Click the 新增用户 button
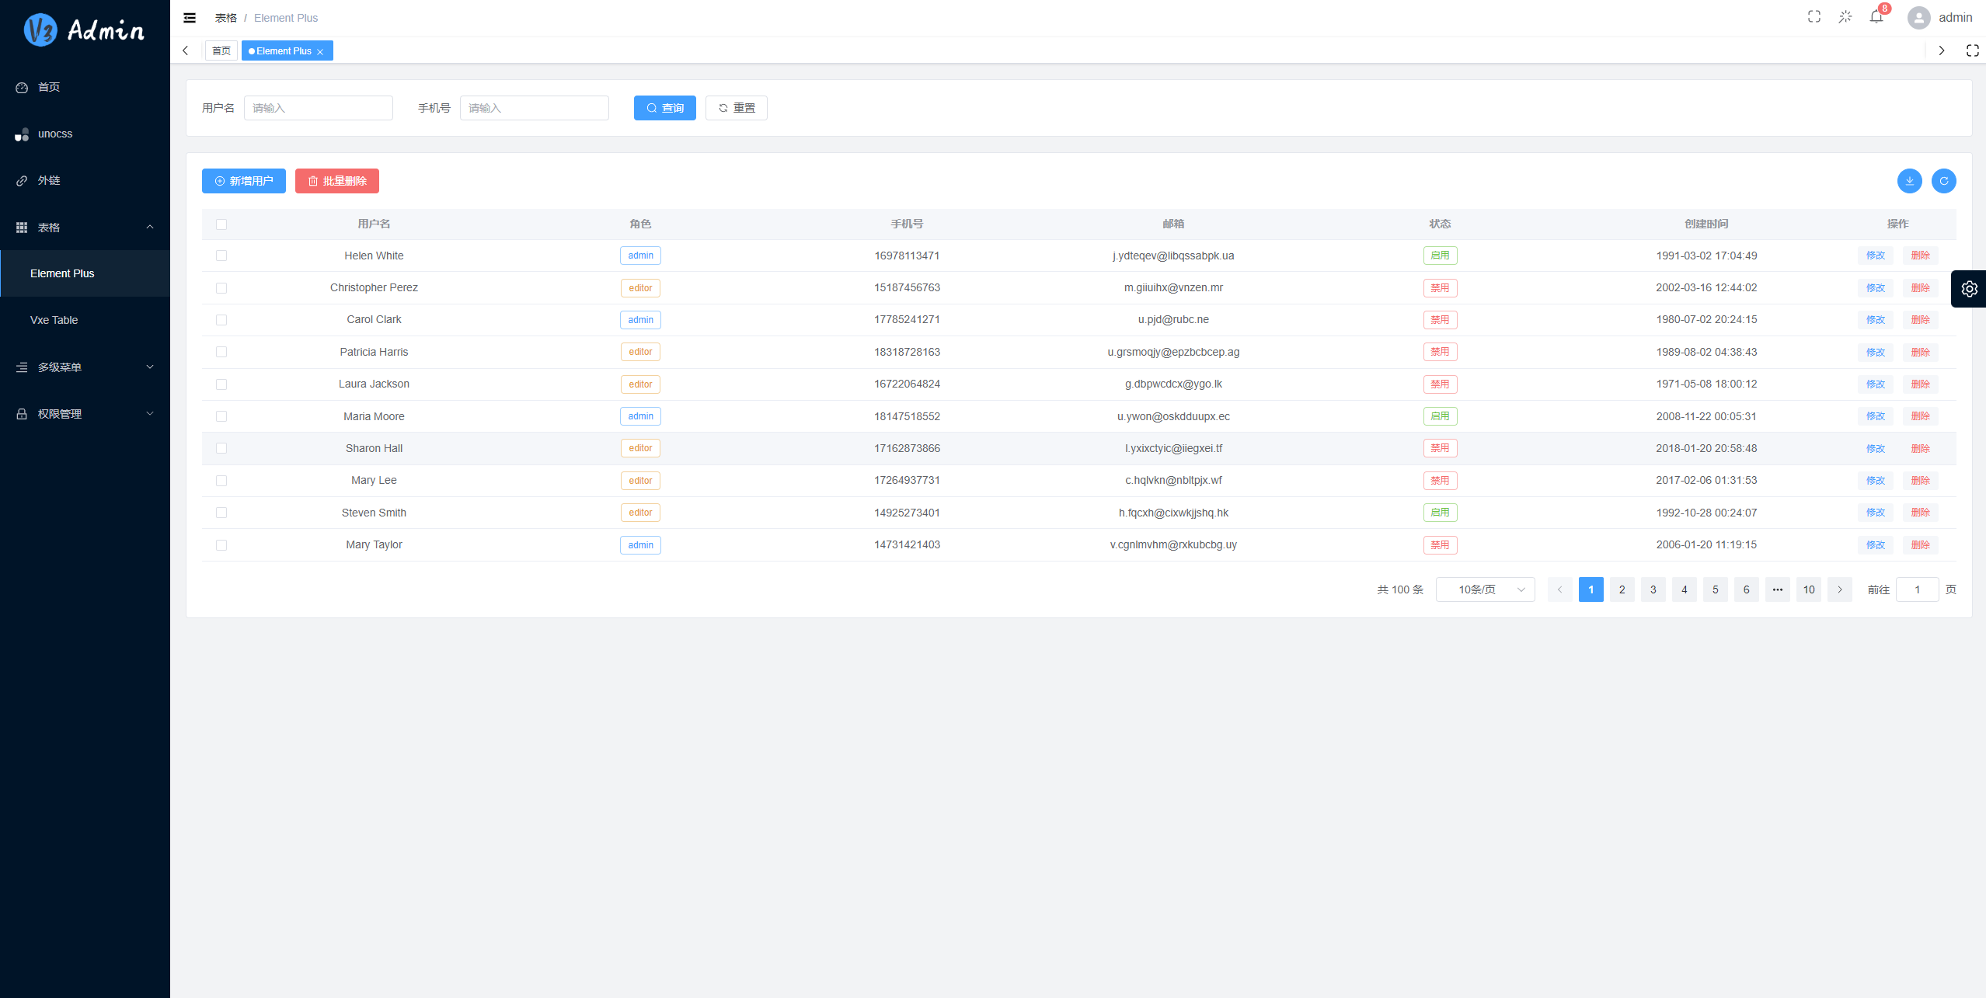 click(x=243, y=181)
